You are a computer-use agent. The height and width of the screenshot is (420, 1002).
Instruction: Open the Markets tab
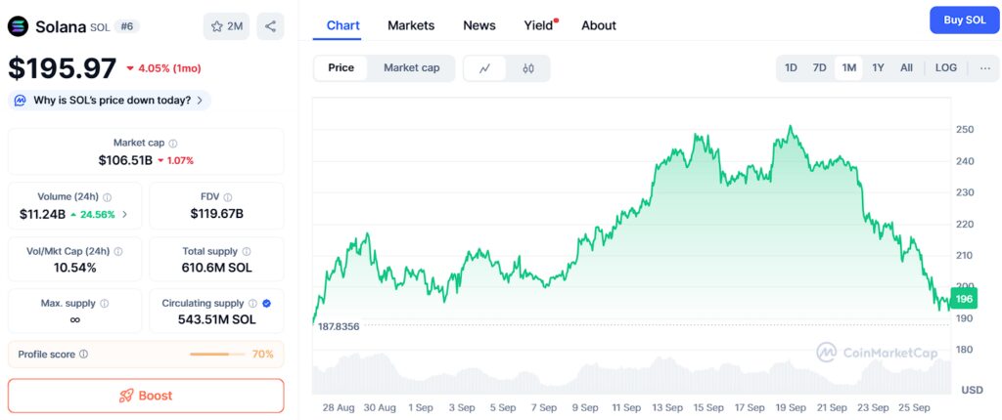pyautogui.click(x=411, y=25)
